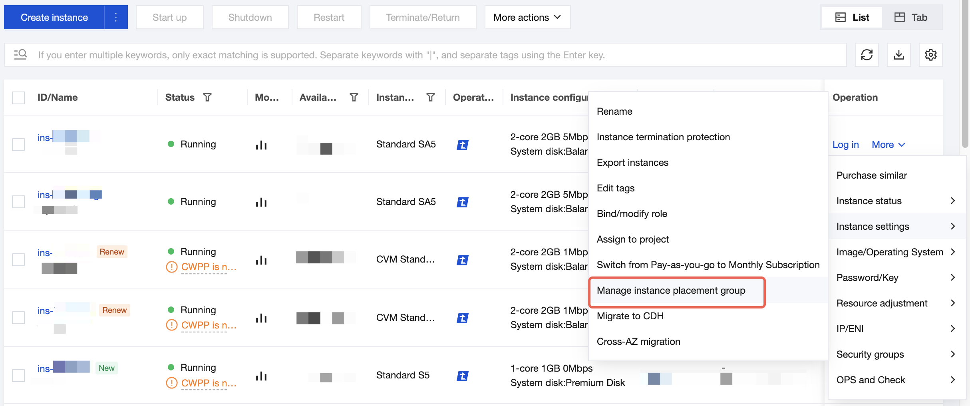Image resolution: width=970 pixels, height=406 pixels.
Task: Click the Availability zone column filter icon
Action: [354, 97]
